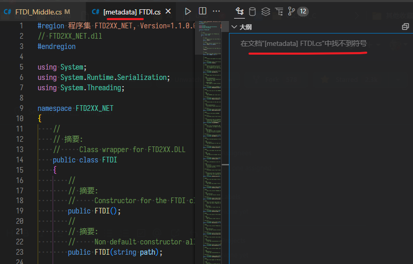
Task: Split the editor to the right
Action: point(203,11)
